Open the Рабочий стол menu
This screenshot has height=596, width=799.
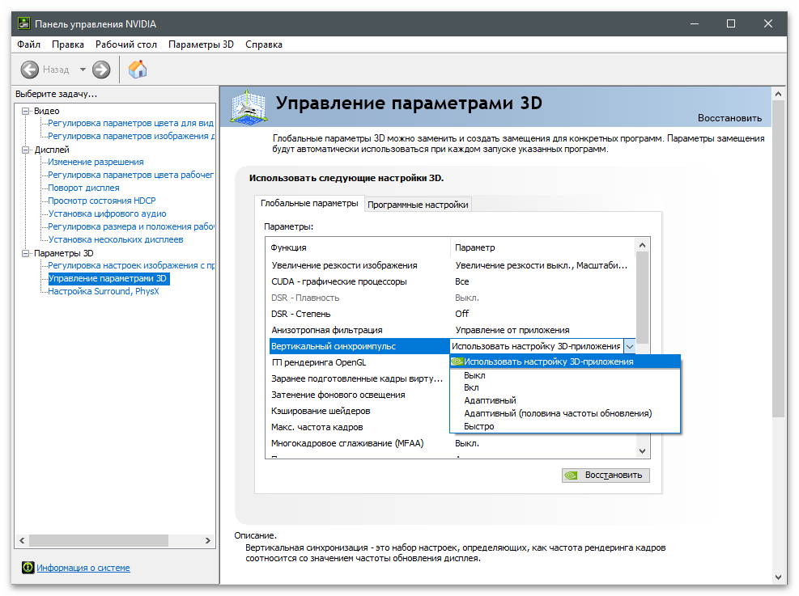point(126,44)
